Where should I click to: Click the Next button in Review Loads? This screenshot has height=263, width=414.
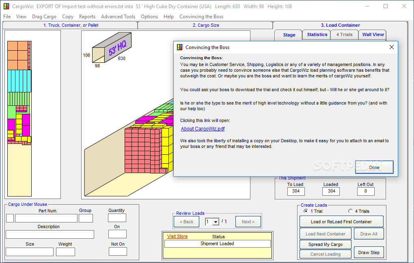248,222
